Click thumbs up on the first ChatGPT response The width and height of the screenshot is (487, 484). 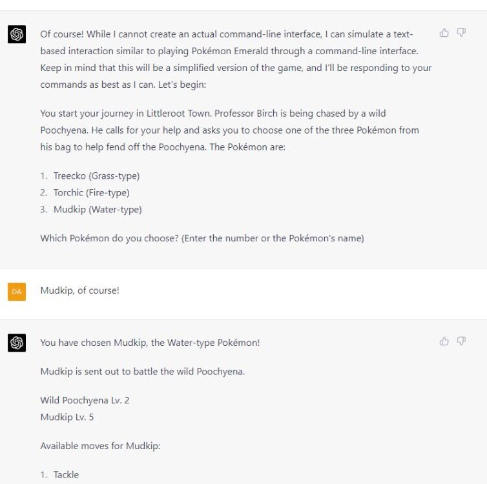tap(444, 33)
